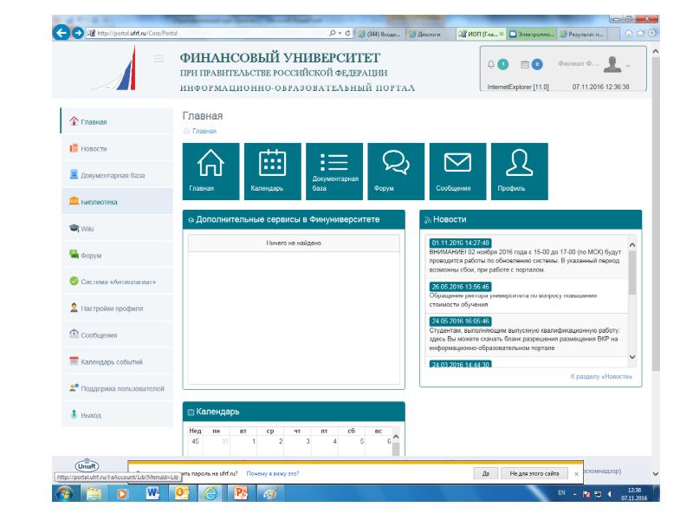This screenshot has height=520, width=693.
Task: Expand the user profile dropdown arrow
Action: 628,65
